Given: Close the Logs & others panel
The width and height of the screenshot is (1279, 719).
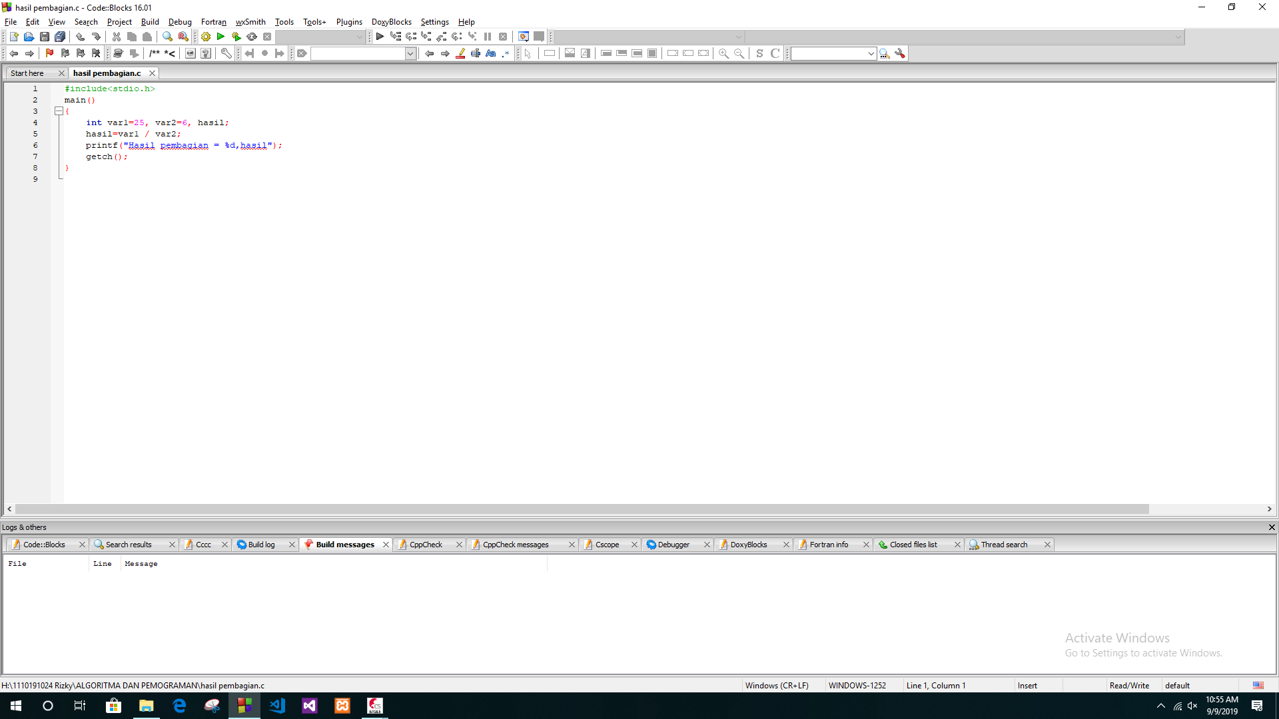Looking at the screenshot, I should pyautogui.click(x=1272, y=527).
